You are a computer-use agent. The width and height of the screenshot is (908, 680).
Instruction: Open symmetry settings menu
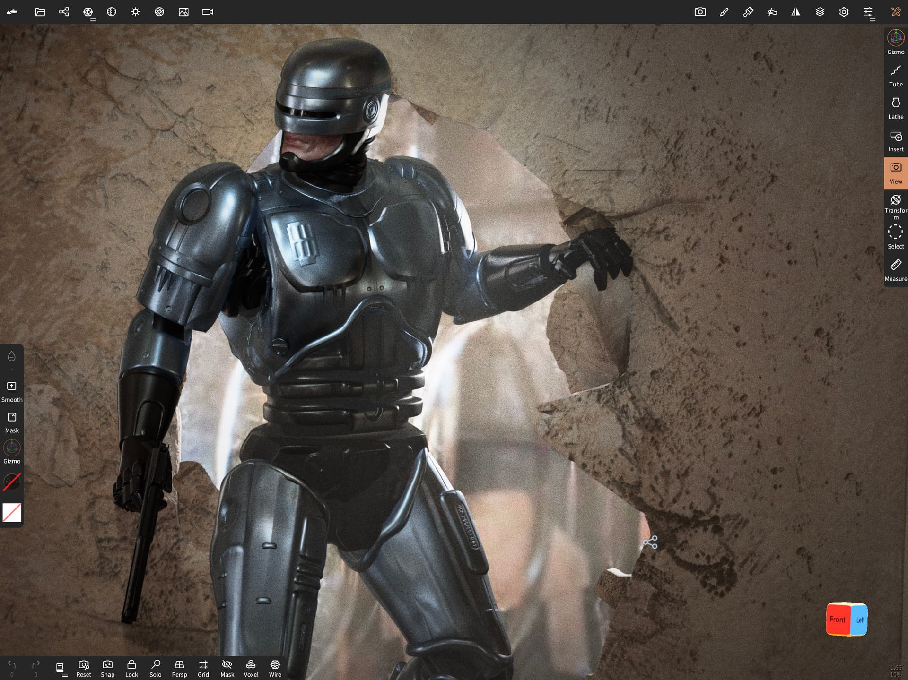click(x=795, y=12)
